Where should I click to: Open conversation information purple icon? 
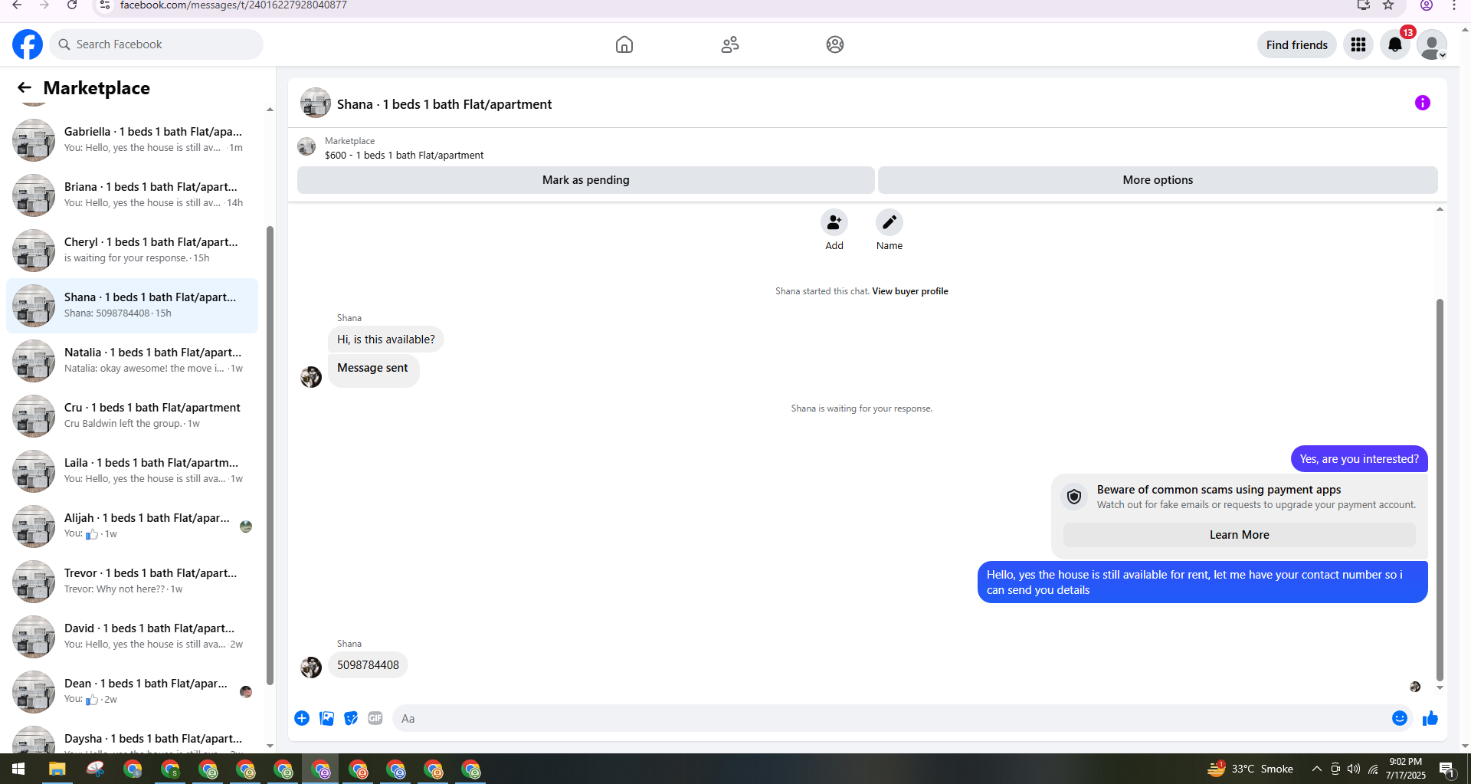[1423, 103]
